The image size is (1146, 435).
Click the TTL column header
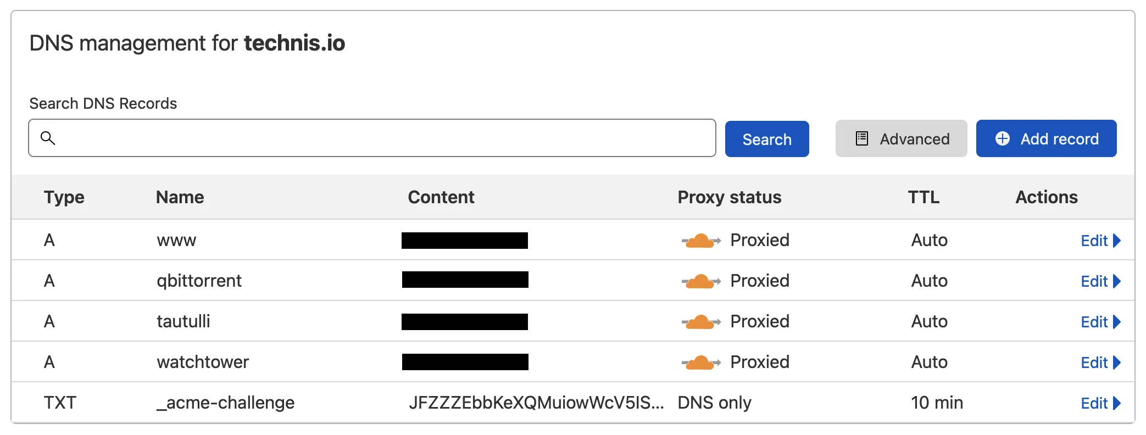(x=923, y=197)
